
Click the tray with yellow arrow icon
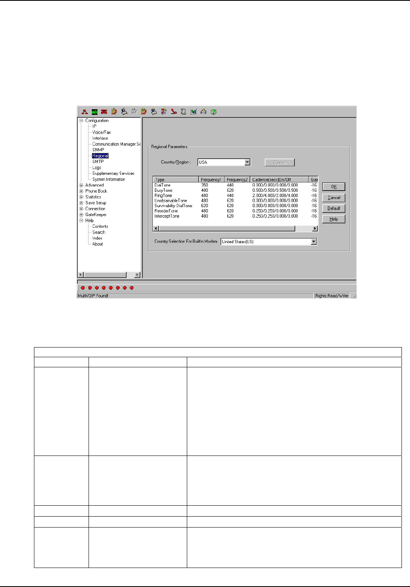coord(203,112)
